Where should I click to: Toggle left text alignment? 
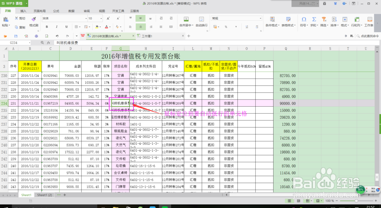[130, 27]
